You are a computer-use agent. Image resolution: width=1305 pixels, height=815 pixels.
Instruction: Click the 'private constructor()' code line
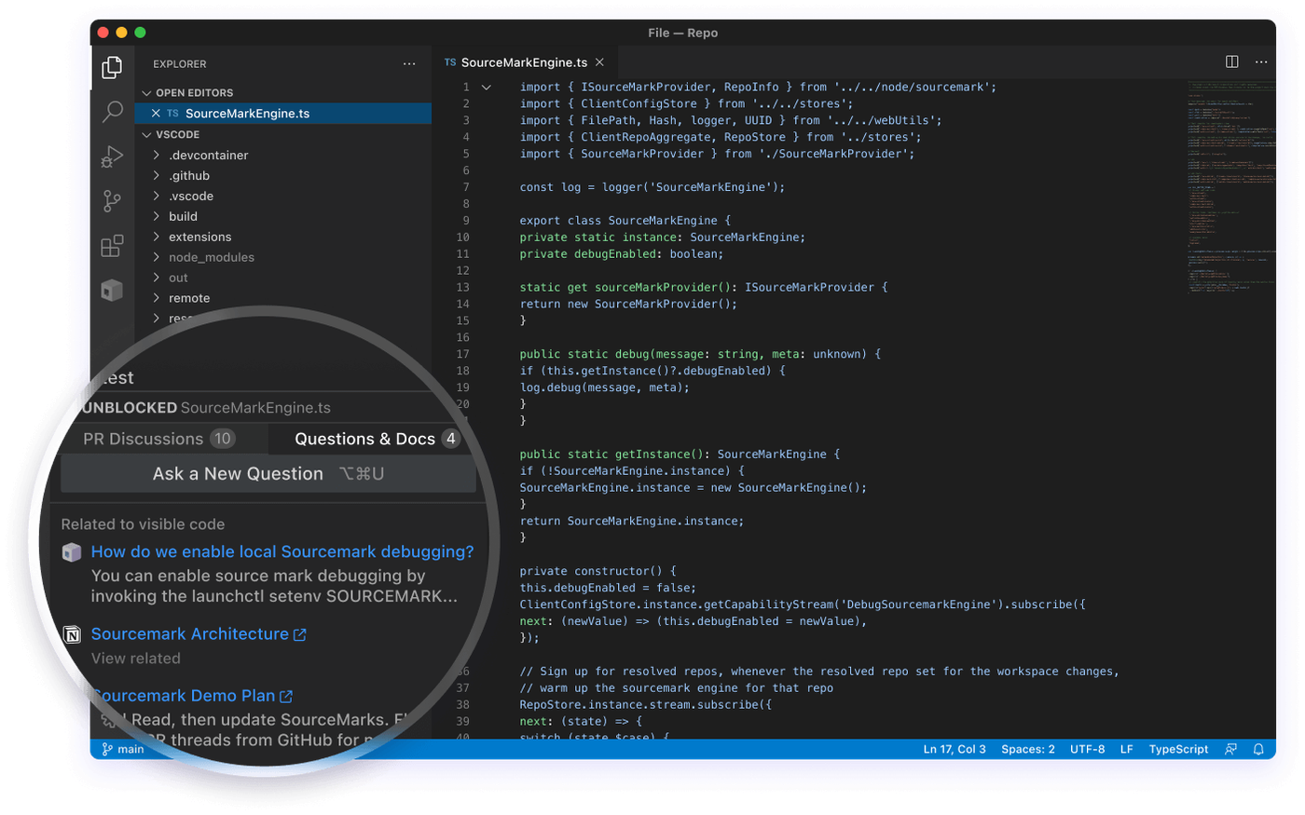coord(598,571)
